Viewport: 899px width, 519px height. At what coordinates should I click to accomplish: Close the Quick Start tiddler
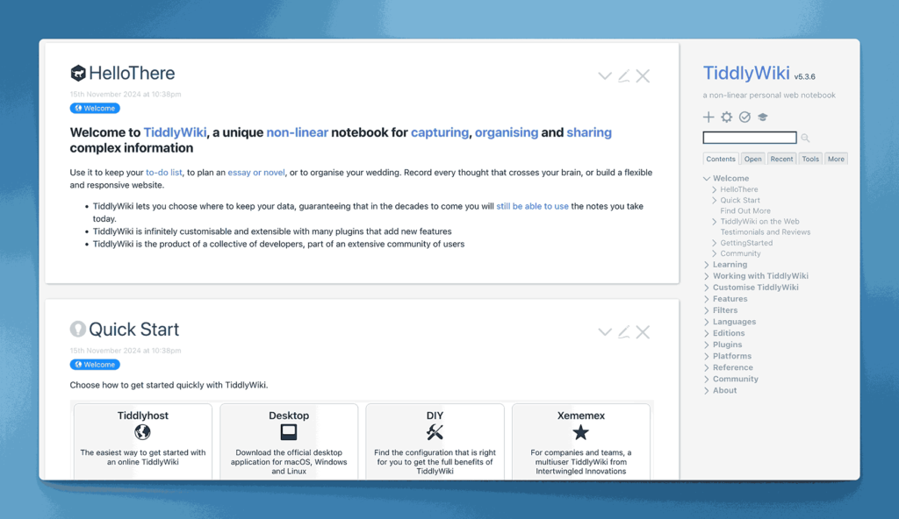pos(643,331)
